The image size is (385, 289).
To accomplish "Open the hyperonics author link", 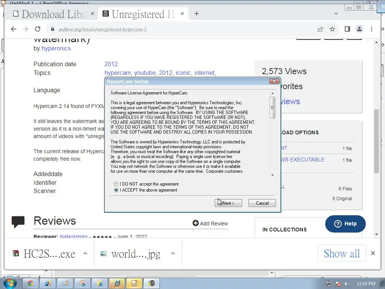I will [56, 49].
